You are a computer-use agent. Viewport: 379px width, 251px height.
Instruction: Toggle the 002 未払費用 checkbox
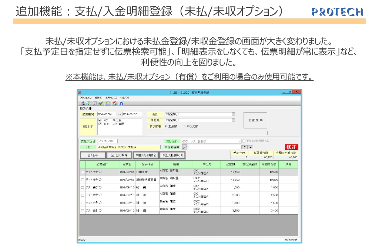(100, 124)
